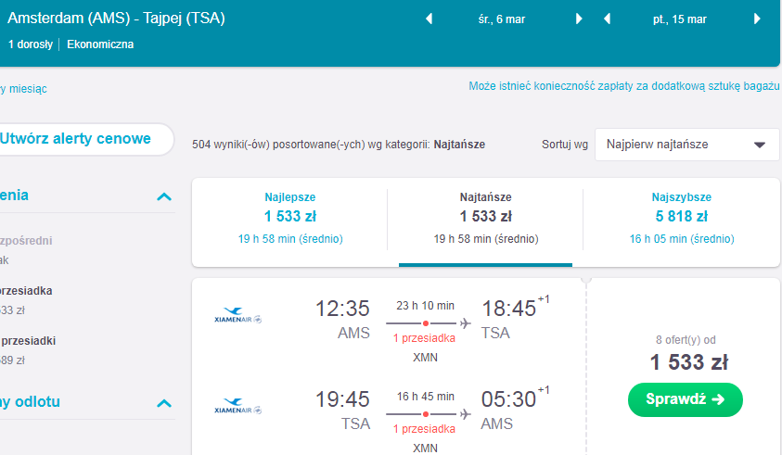Open the additional baggage fee notice link

pyautogui.click(x=623, y=86)
